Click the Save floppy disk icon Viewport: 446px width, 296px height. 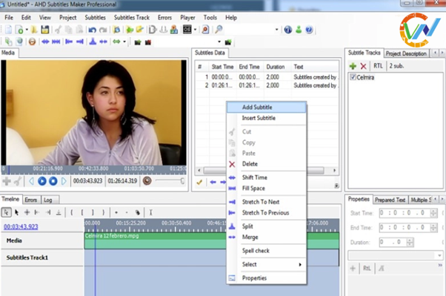pyautogui.click(x=45, y=30)
